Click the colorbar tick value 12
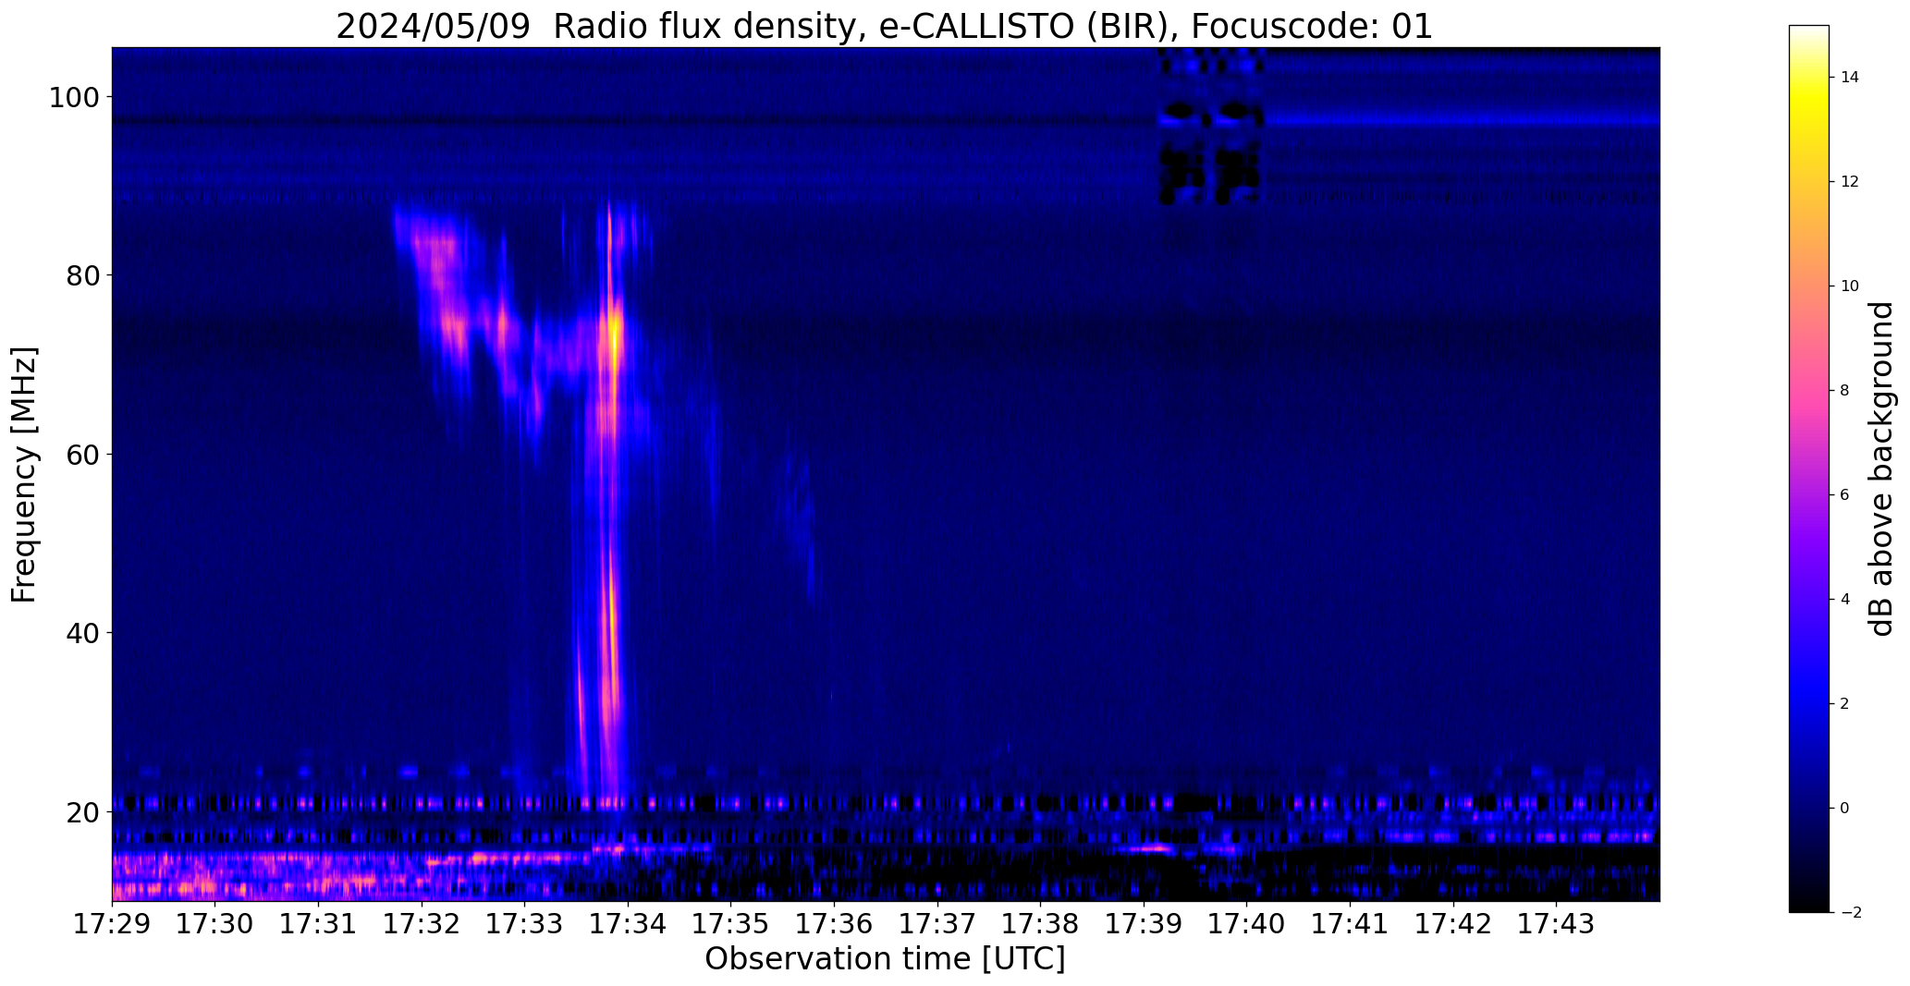 pos(1850,182)
